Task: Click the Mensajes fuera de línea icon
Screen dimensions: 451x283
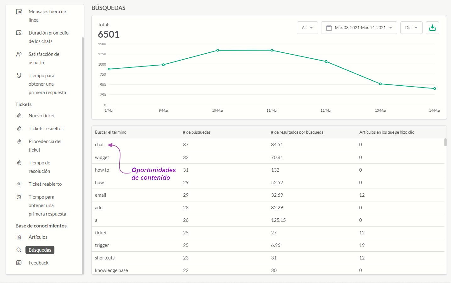Action: [x=19, y=12]
